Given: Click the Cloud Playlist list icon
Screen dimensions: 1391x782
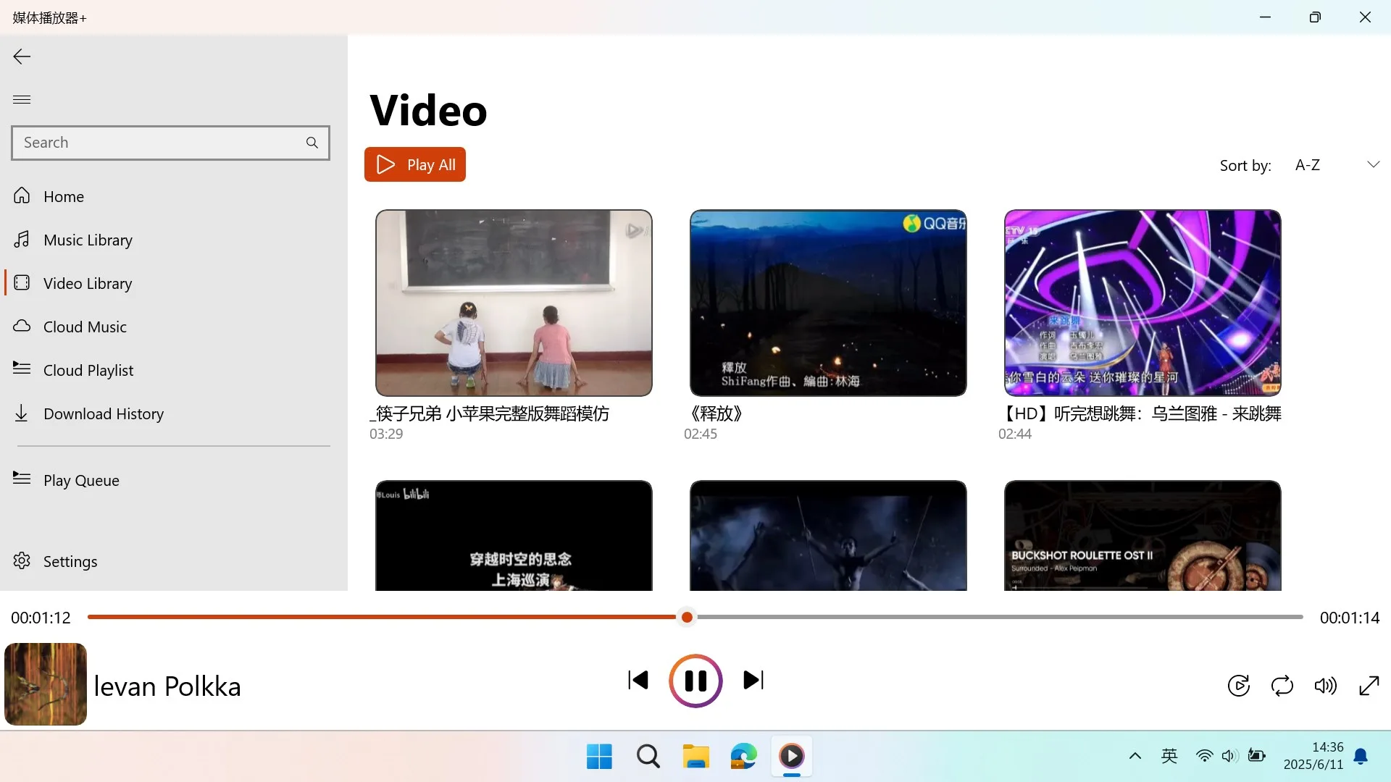Looking at the screenshot, I should 22,369.
